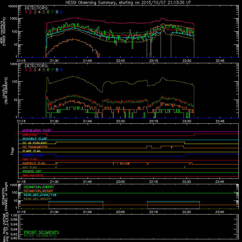Click the 0.90 tick on livetime axis
Image resolution: width=242 pixels, height=242 pixels.
(14, 238)
